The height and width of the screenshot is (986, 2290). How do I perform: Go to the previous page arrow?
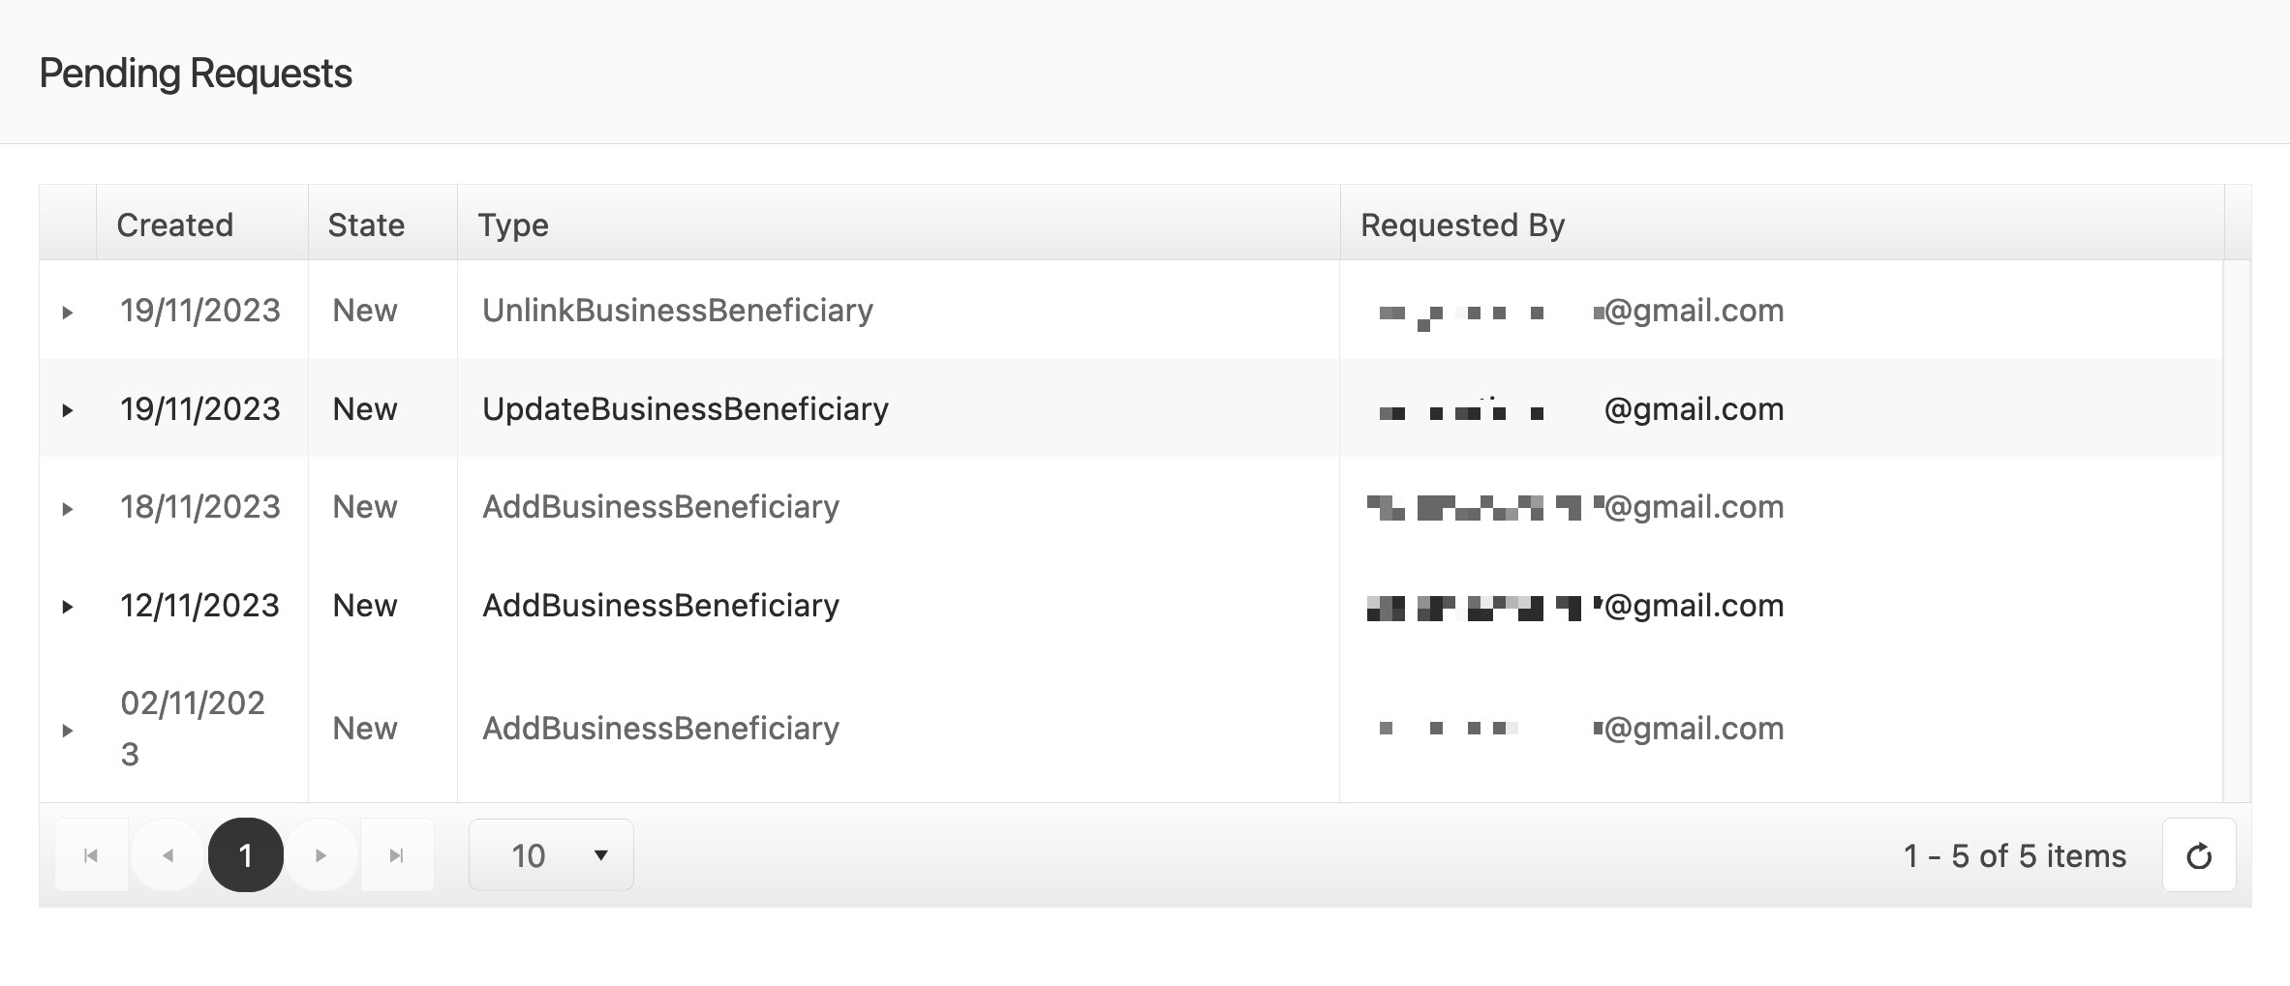[x=168, y=855]
